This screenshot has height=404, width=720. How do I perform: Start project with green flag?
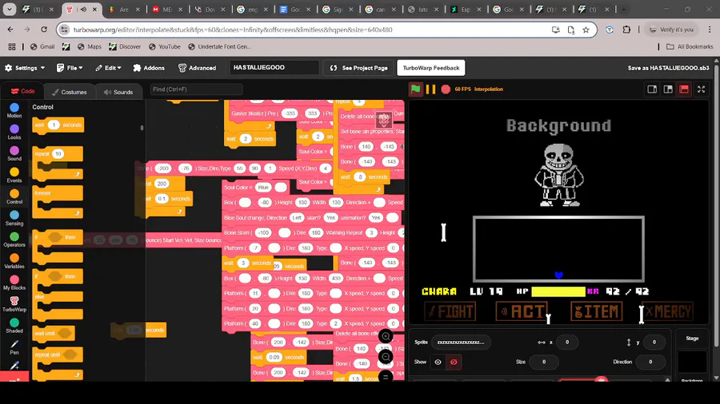(x=415, y=89)
